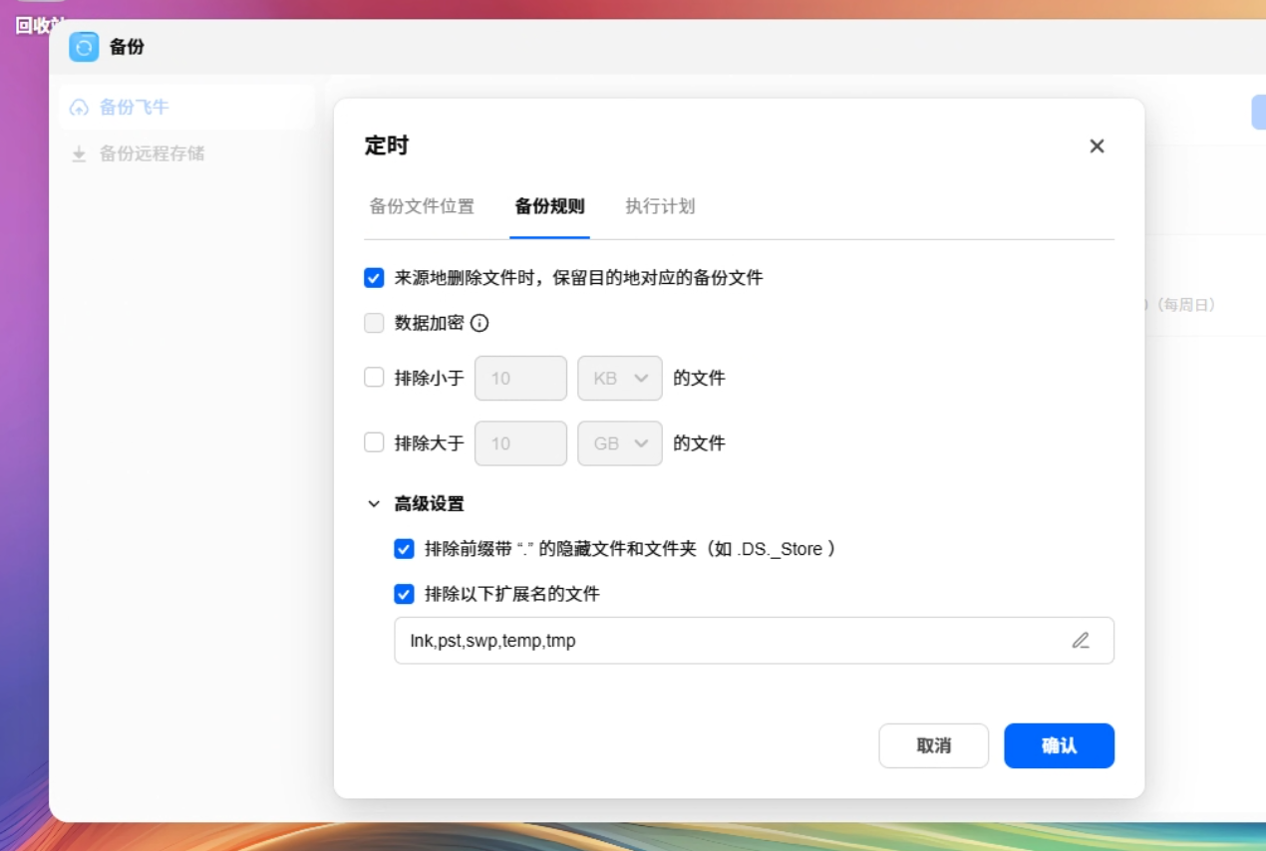The width and height of the screenshot is (1266, 851).
Task: Enable the 数据加密 checkbox
Action: (374, 323)
